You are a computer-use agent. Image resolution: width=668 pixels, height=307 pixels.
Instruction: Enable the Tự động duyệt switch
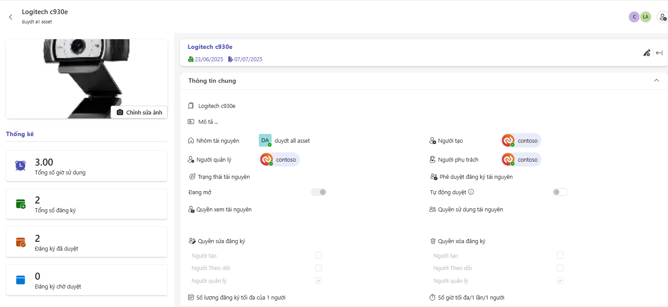(560, 192)
